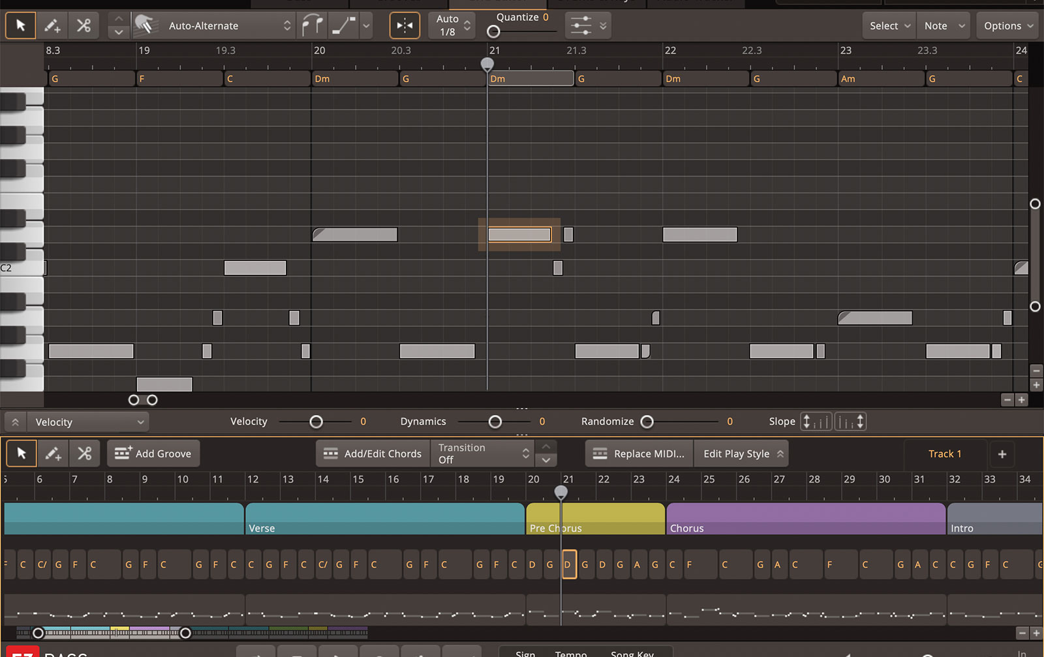This screenshot has width=1044, height=657.
Task: Click Transition step down arrow
Action: pos(546,460)
